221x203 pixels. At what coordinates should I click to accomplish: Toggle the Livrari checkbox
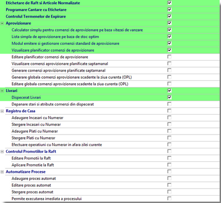click(x=170, y=91)
